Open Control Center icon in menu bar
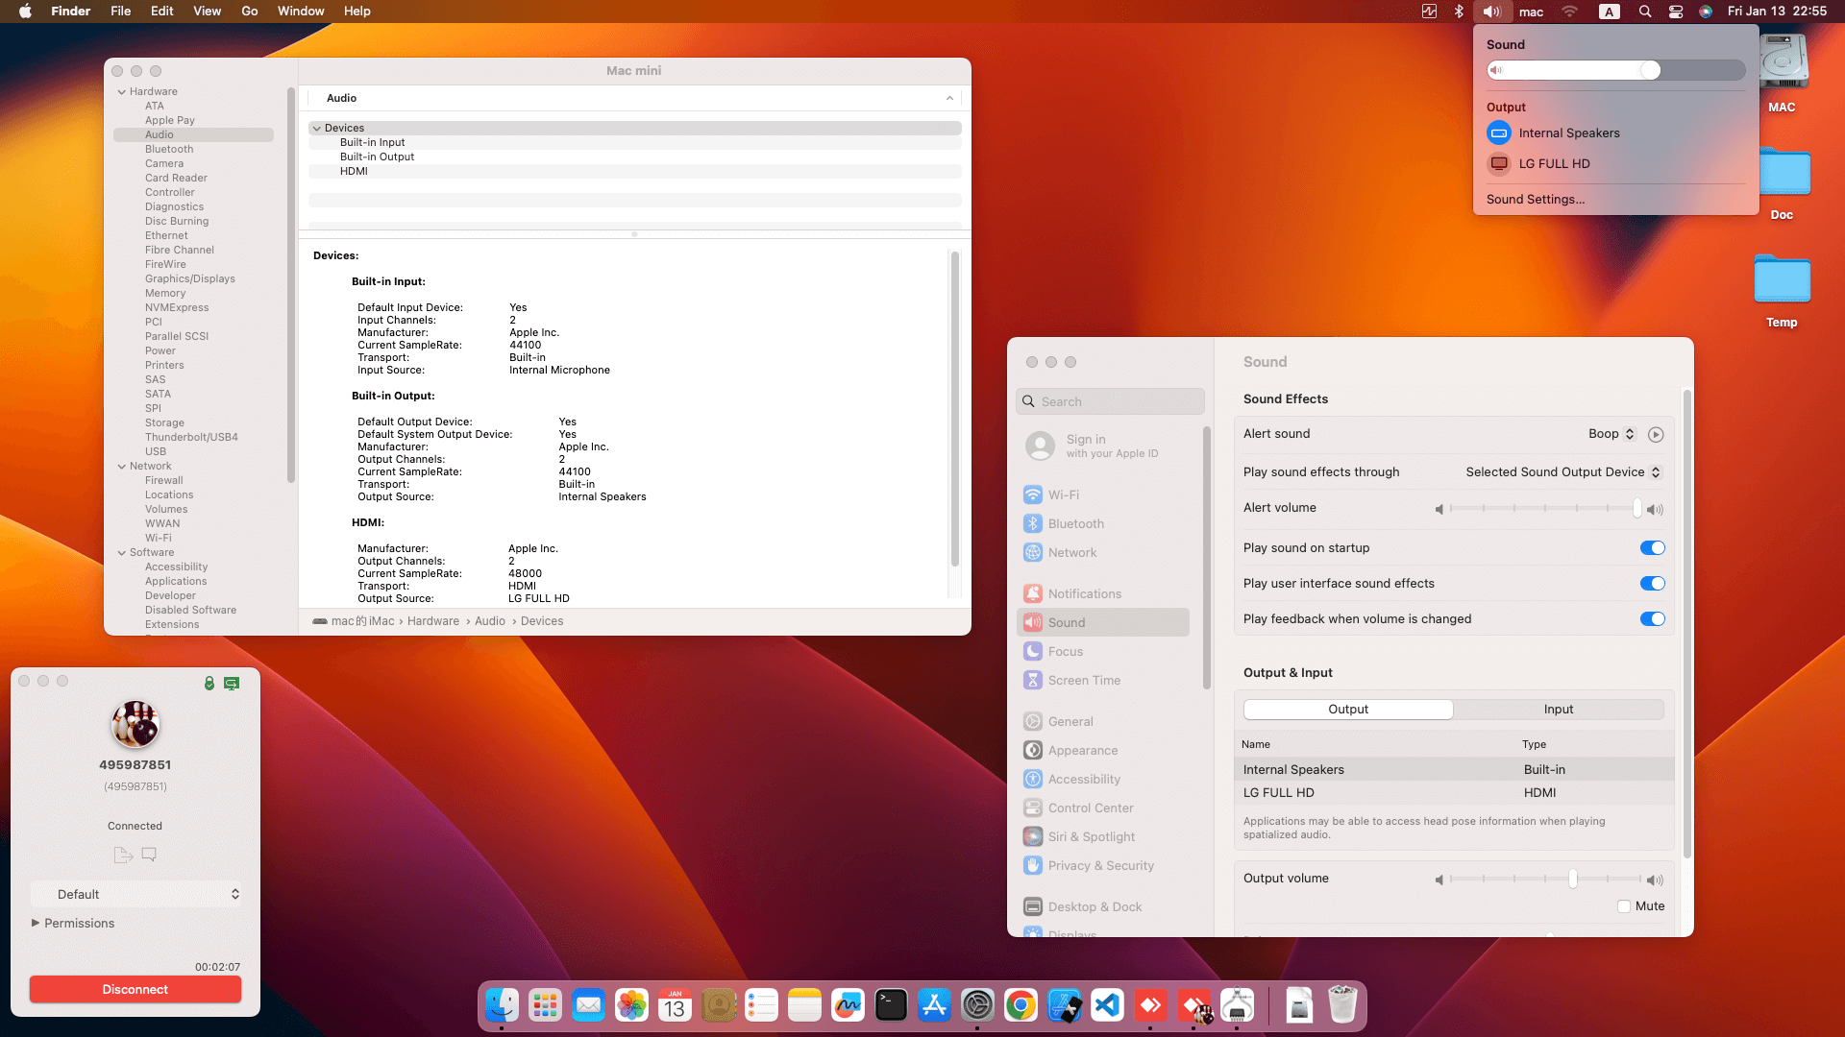Screen dimensions: 1845x1037 (1676, 12)
